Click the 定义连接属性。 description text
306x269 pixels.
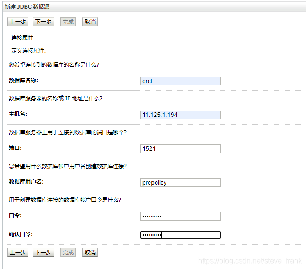(29, 51)
